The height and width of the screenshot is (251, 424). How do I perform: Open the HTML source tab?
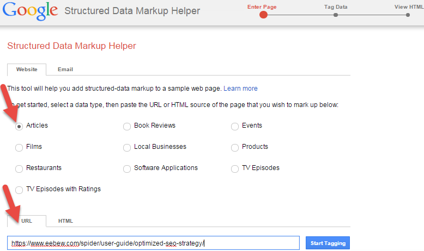tap(66, 221)
